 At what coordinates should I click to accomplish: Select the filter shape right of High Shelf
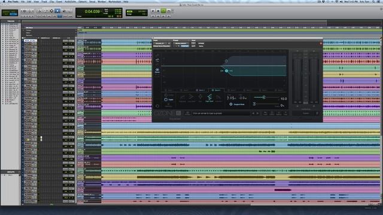coord(218,98)
